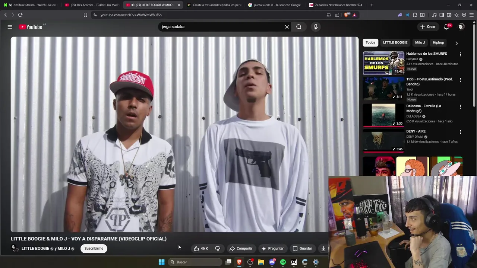This screenshot has width=477, height=268.
Task: Switch to the ohsifake Stream tab
Action: (x=31, y=5)
